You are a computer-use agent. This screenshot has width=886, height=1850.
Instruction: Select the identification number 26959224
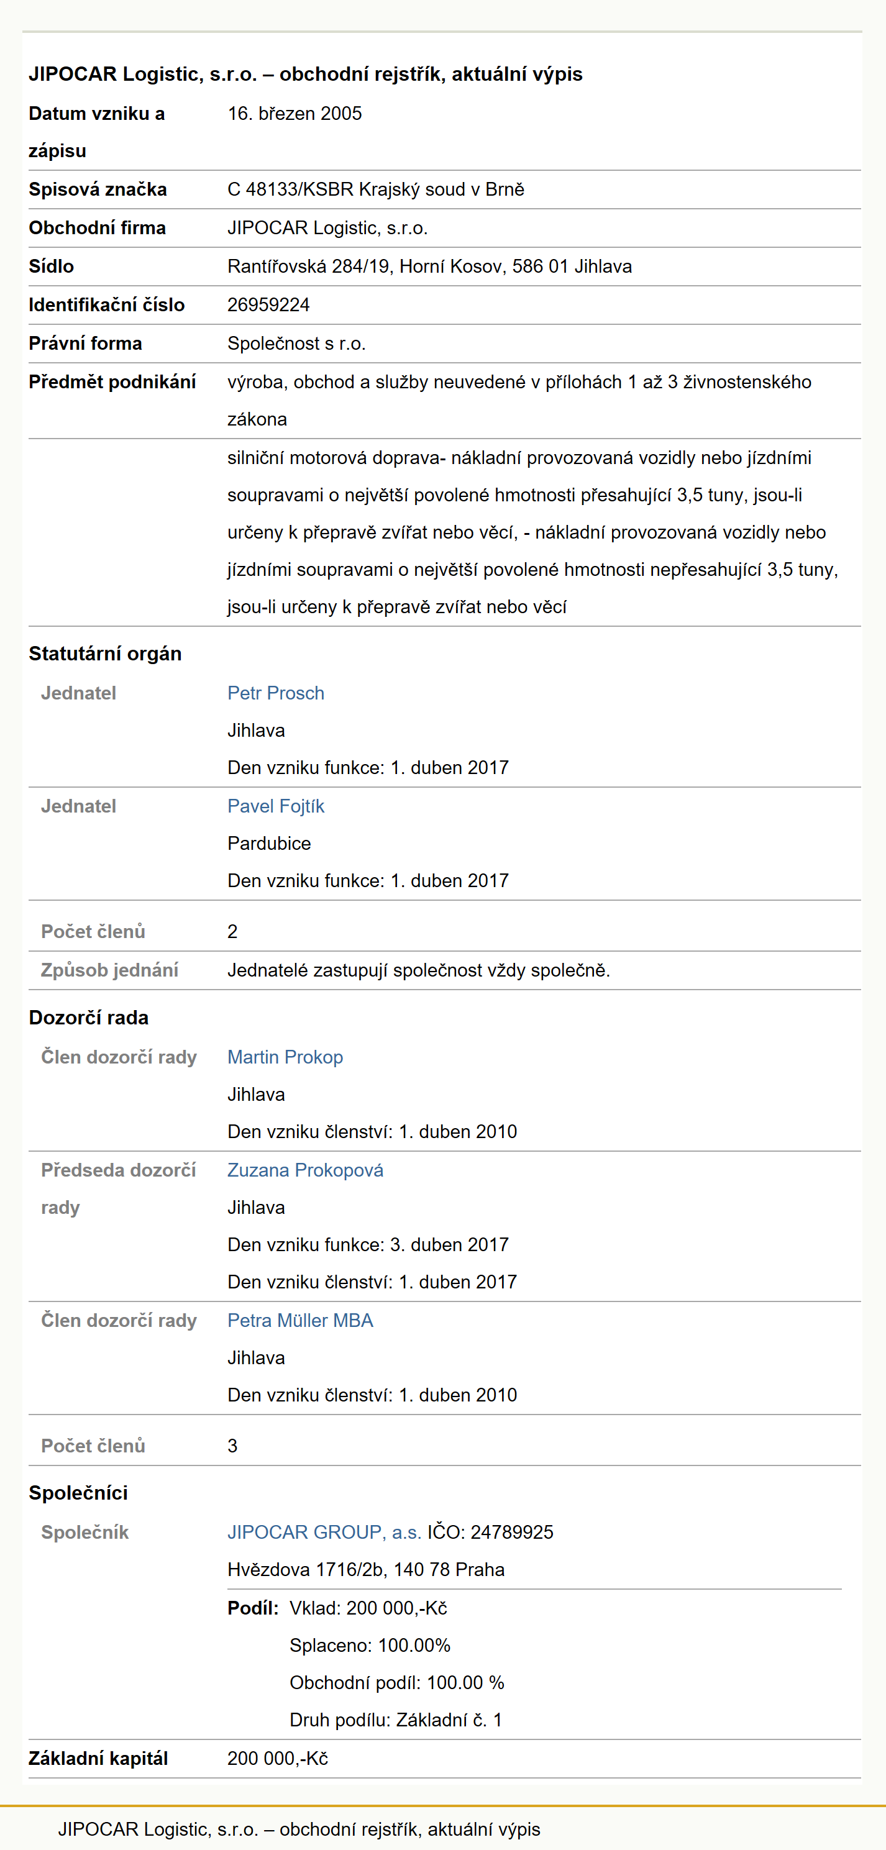click(268, 304)
